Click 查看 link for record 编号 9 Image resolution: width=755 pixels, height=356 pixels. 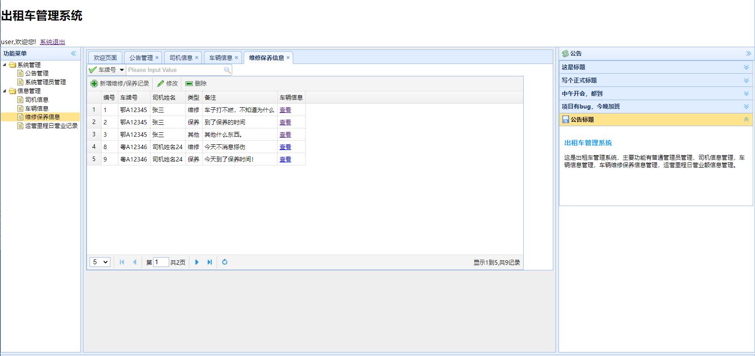tap(285, 159)
